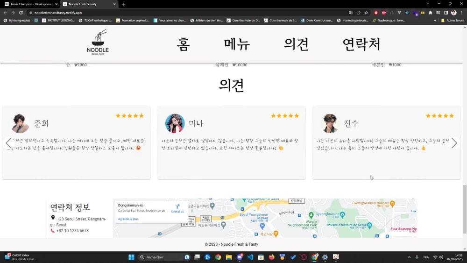The image size is (467, 263).
Task: Open the 'Agrandir le plan' link
Action: pos(128,219)
